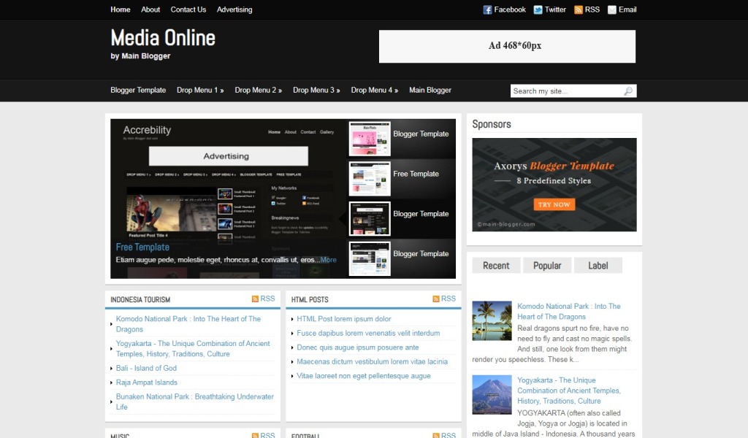Open Indonesia Tourism RSS feed icon
The image size is (748, 438).
255,299
